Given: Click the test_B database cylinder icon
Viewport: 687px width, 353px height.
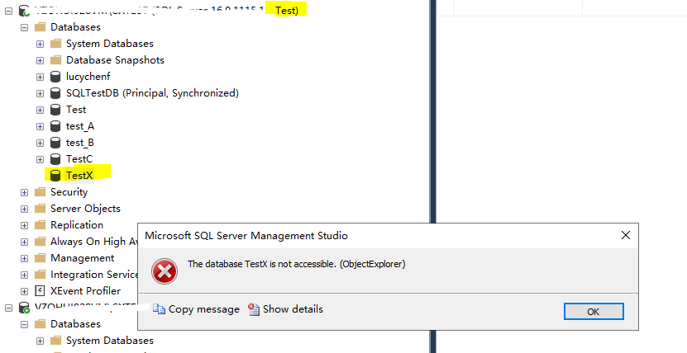Looking at the screenshot, I should (x=55, y=143).
